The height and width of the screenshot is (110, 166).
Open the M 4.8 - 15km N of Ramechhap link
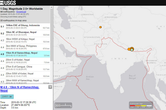pyautogui.click(x=20, y=89)
